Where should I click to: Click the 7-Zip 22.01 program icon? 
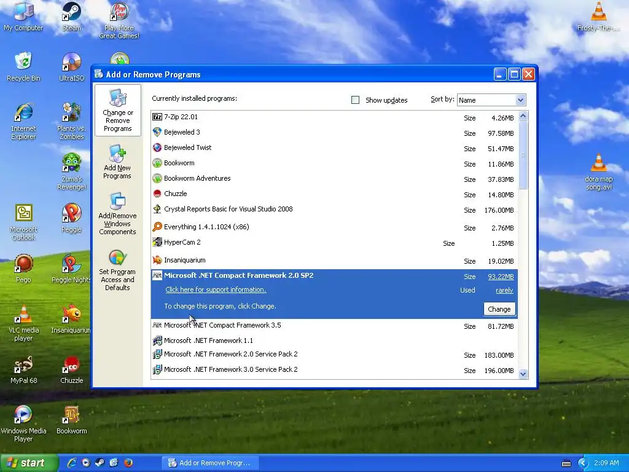coord(157,117)
